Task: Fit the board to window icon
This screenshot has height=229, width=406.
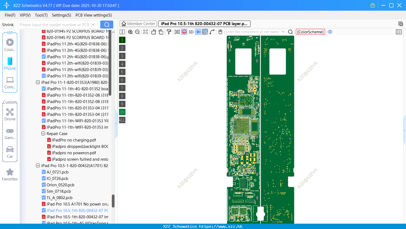Action: pyautogui.click(x=145, y=32)
